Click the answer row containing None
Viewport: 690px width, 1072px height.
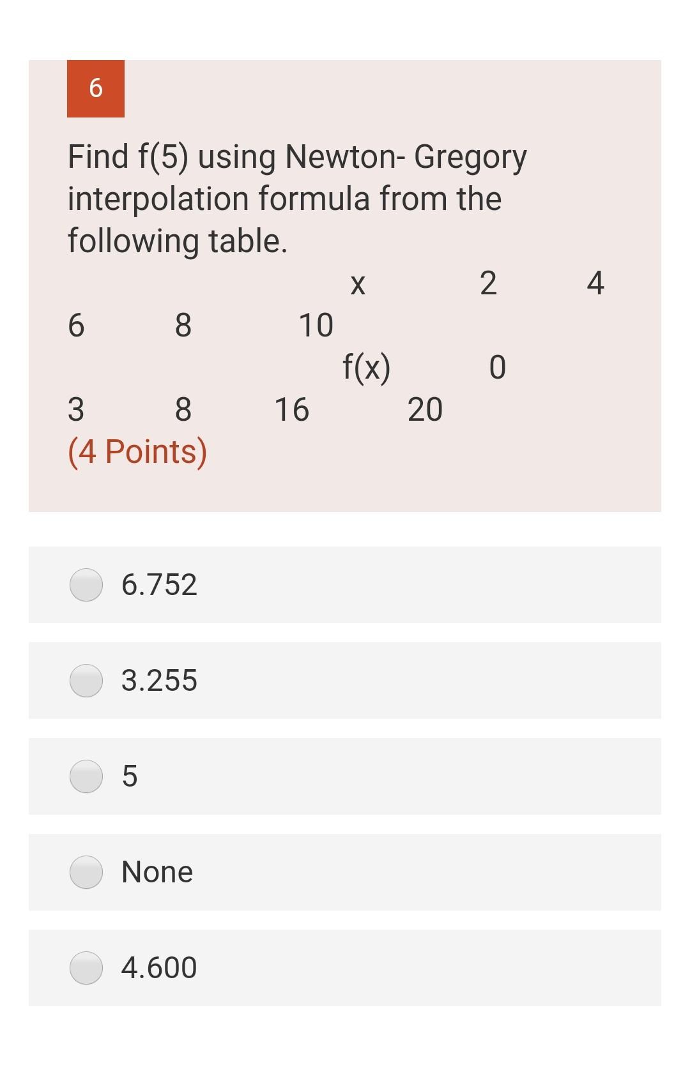(x=345, y=872)
